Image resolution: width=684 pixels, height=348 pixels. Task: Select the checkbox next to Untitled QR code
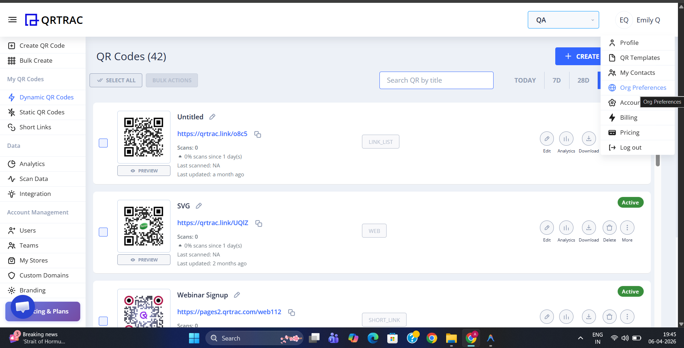(x=103, y=143)
